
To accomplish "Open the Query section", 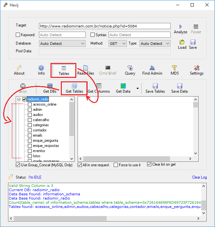I will tap(130, 70).
